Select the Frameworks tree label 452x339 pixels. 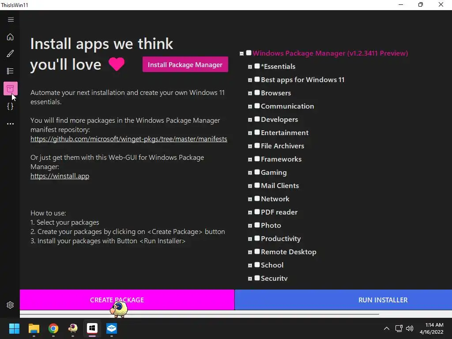tap(281, 159)
